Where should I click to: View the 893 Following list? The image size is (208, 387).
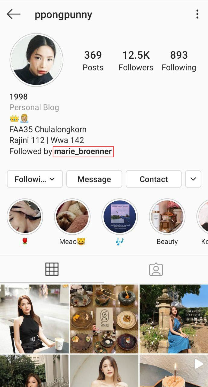(179, 61)
